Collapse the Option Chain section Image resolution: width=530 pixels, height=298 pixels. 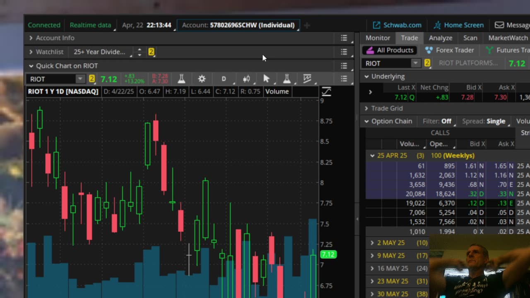tap(366, 121)
